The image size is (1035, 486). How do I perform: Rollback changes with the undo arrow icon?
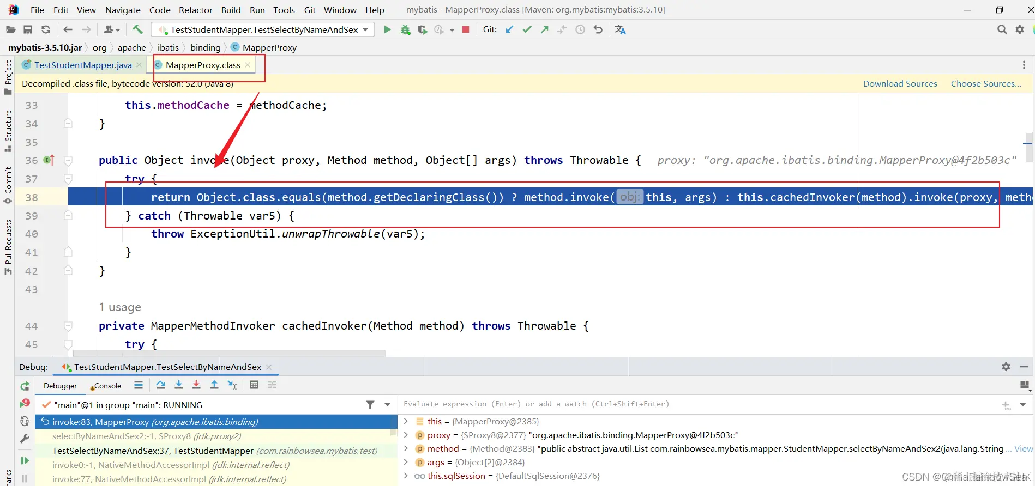[x=598, y=29]
